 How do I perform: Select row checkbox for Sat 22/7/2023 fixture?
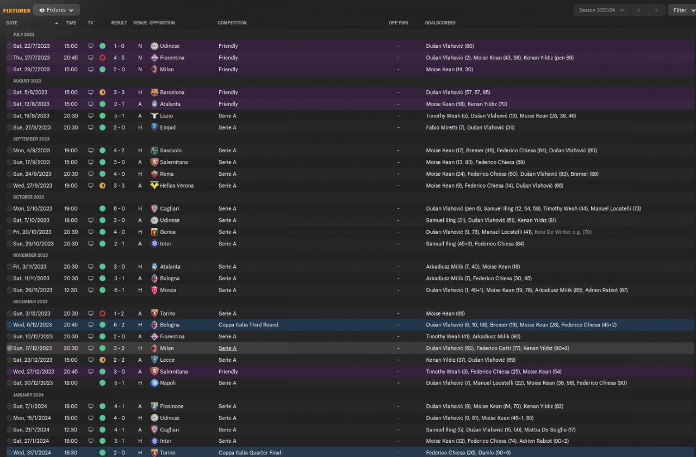click(x=10, y=46)
